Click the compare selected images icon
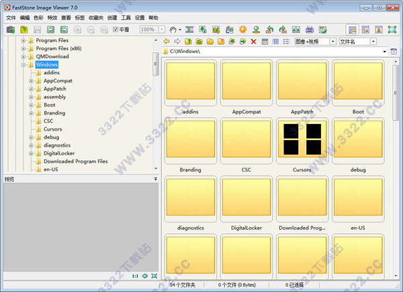This screenshot has width=403, height=292. tap(296, 29)
